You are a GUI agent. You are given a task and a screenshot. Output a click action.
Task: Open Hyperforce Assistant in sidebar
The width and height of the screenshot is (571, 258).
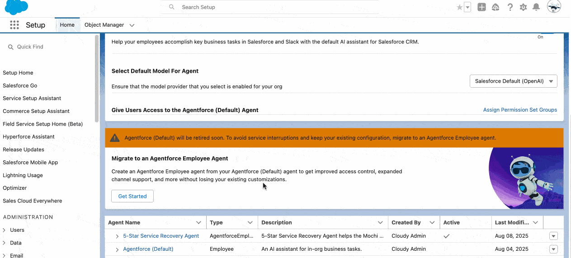tap(28, 136)
